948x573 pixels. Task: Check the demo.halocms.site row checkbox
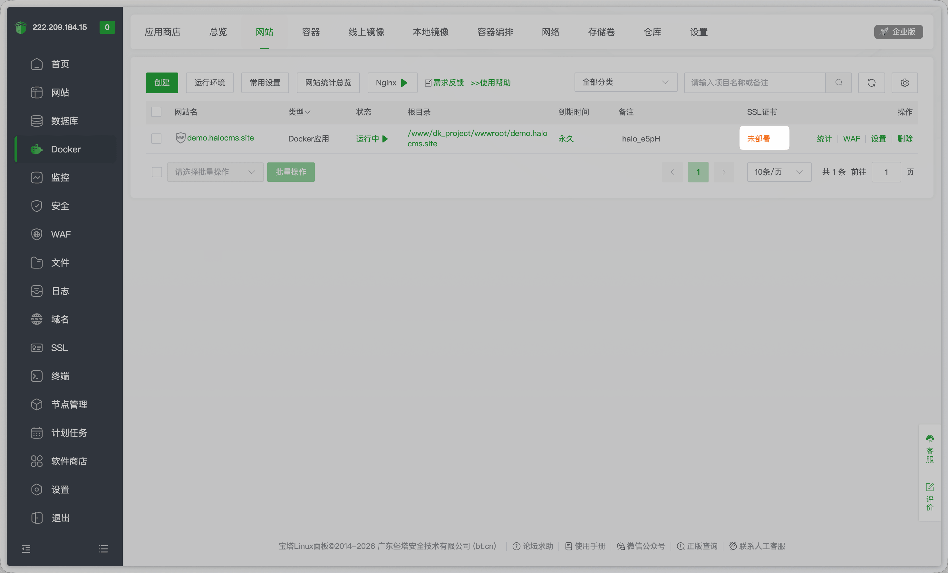click(156, 138)
